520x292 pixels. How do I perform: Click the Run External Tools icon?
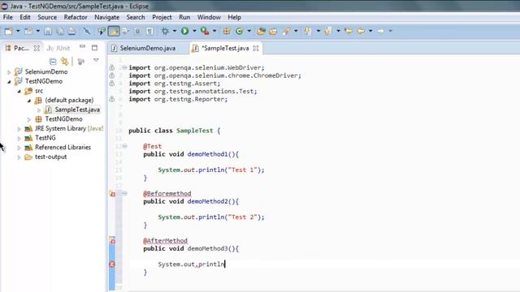[x=205, y=31]
